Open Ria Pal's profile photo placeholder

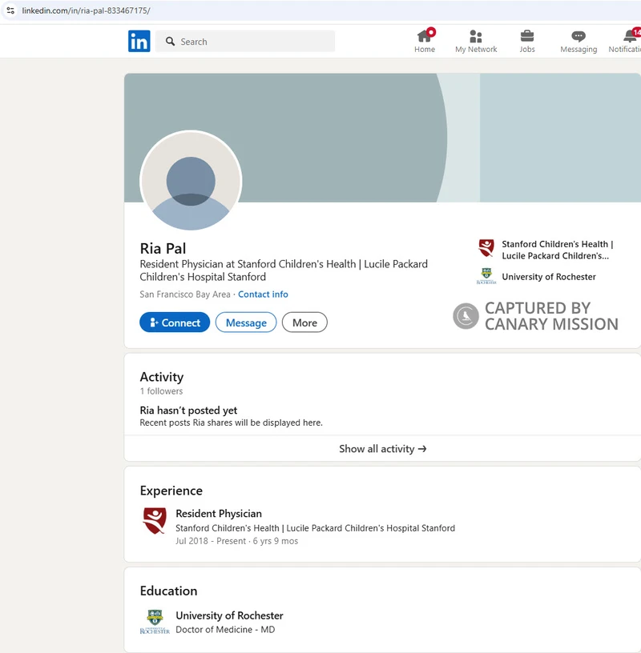click(191, 181)
